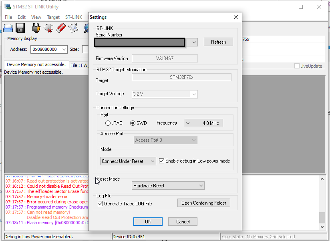Open the View menu
Image resolution: width=330 pixels, height=241 pixels.
click(36, 17)
